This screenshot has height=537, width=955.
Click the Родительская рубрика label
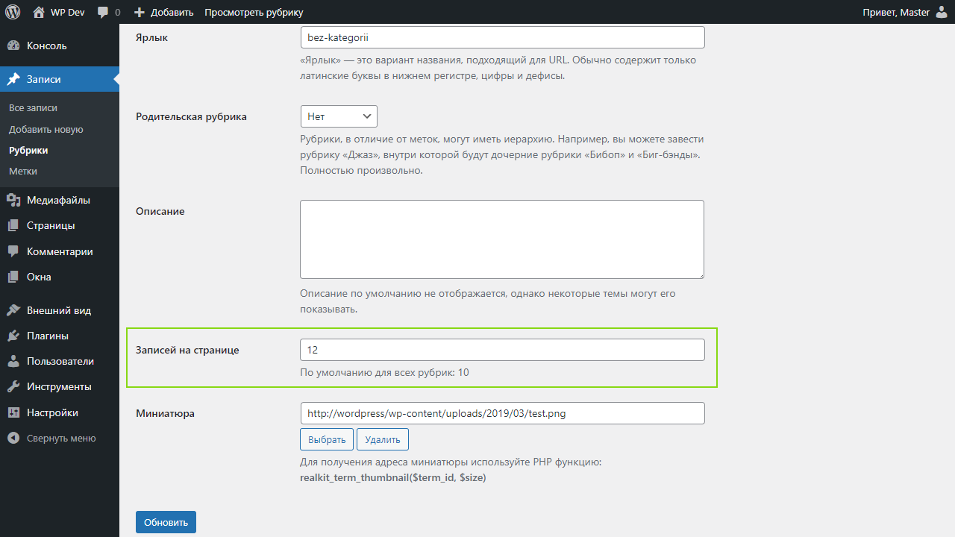[191, 116]
